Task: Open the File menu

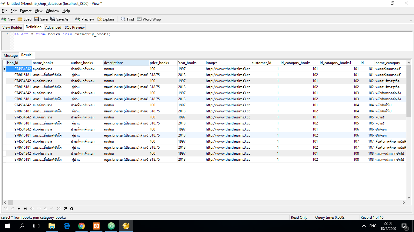Action: coord(5,11)
